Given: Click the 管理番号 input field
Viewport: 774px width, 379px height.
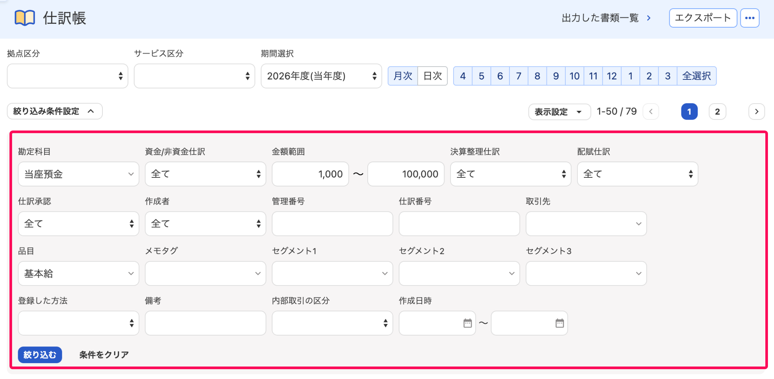Looking at the screenshot, I should click(333, 224).
